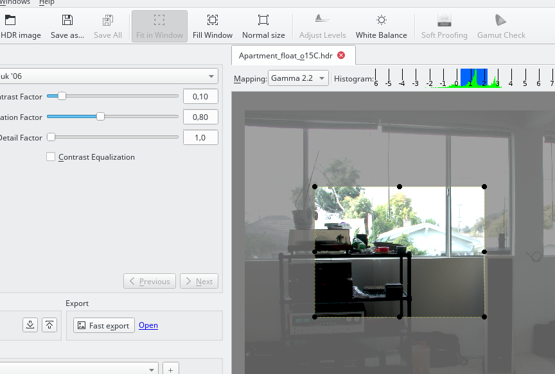Screen dimensions: 555x374
Task: Enable Soft Proofing
Action: (x=445, y=26)
